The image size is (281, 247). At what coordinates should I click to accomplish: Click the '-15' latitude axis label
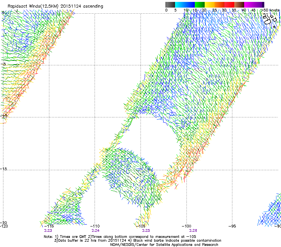(3, 169)
